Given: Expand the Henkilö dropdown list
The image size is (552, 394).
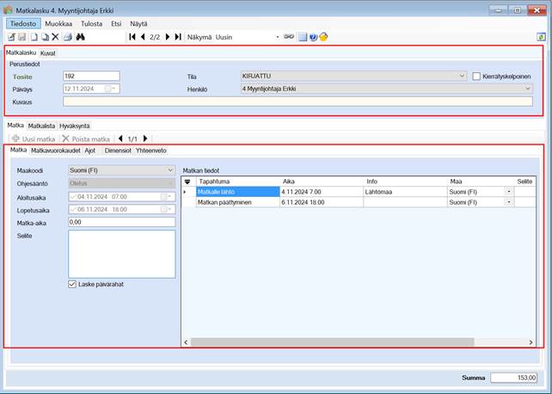Looking at the screenshot, I should pyautogui.click(x=527, y=89).
